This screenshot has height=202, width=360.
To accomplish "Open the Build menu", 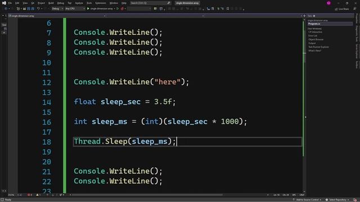I will [x=51, y=3].
